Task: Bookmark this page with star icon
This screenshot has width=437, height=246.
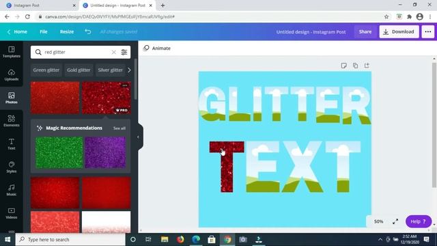Action: coord(386,16)
